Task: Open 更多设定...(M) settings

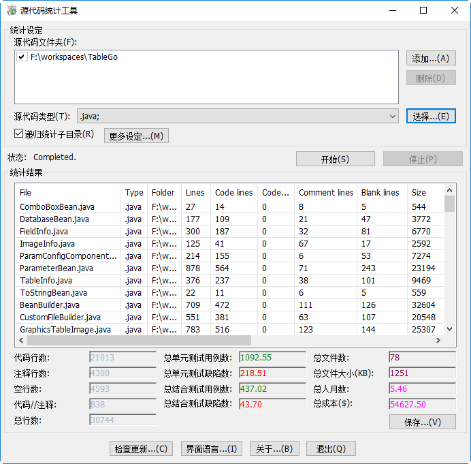Action: click(136, 136)
